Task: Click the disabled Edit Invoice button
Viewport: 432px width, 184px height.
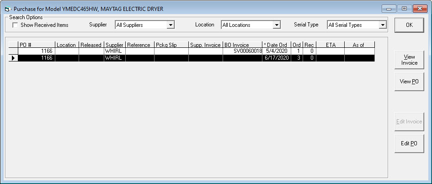Action: (409, 122)
